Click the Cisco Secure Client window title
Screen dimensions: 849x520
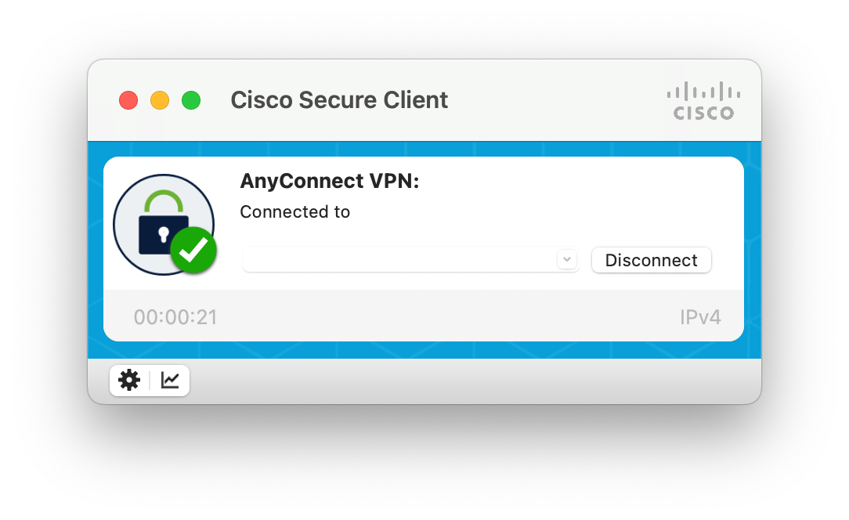[339, 100]
